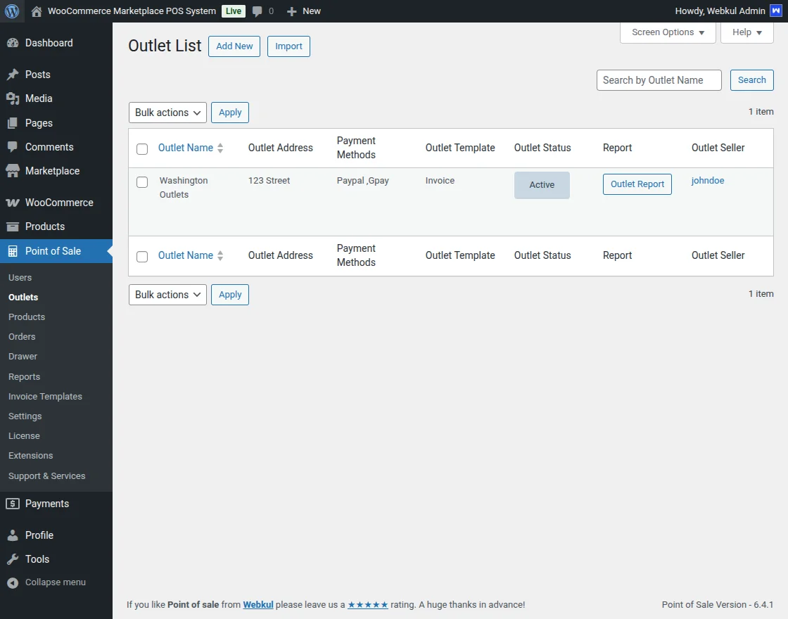Screen dimensions: 788x619
Task: Click the Profile person icon
Action: tap(13, 535)
